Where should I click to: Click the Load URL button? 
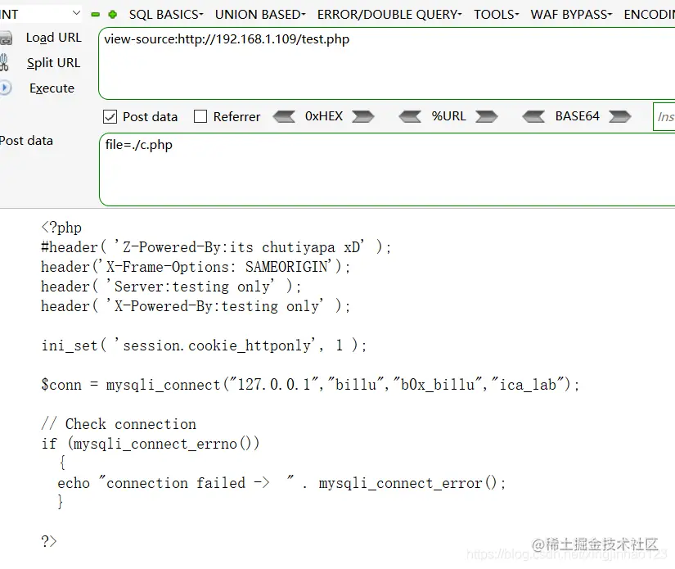[x=54, y=38]
